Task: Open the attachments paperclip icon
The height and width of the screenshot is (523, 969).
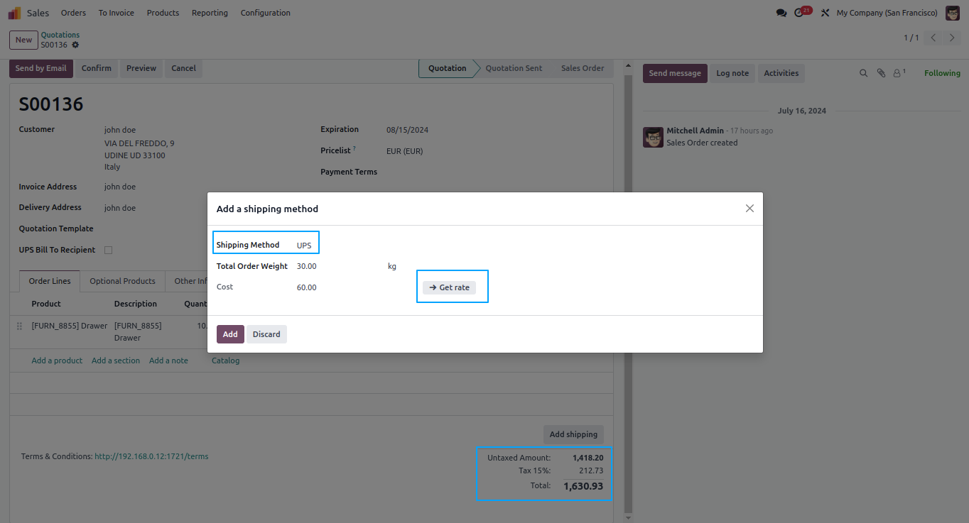Action: pos(881,73)
